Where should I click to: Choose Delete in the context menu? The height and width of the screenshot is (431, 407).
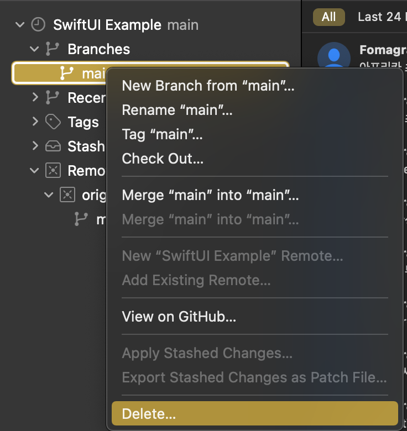255,413
